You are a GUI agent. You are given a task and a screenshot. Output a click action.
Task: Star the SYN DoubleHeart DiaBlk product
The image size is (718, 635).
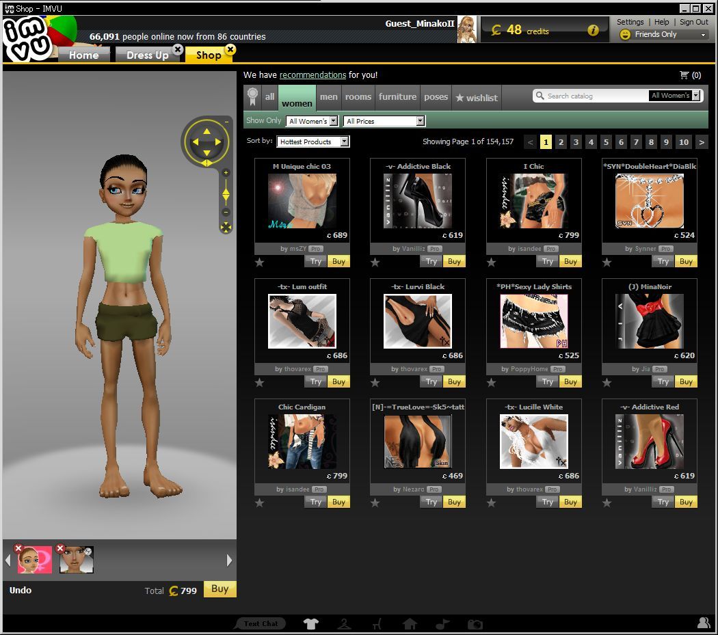click(607, 262)
